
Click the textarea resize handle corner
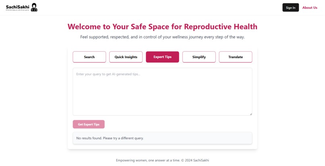tap(251, 114)
